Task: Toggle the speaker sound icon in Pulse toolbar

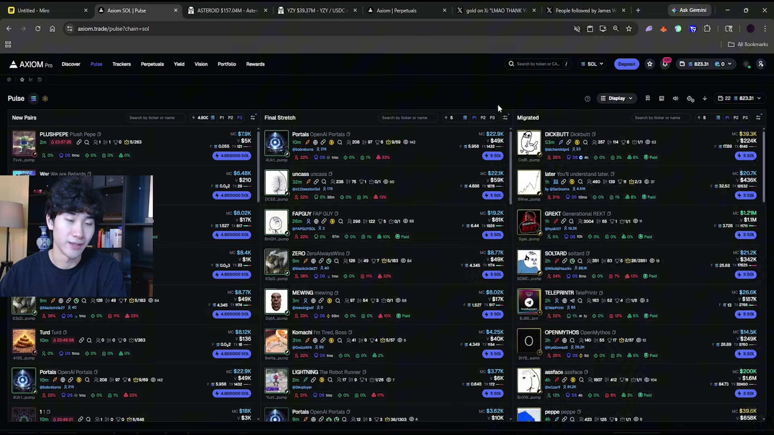Action: pos(676,98)
